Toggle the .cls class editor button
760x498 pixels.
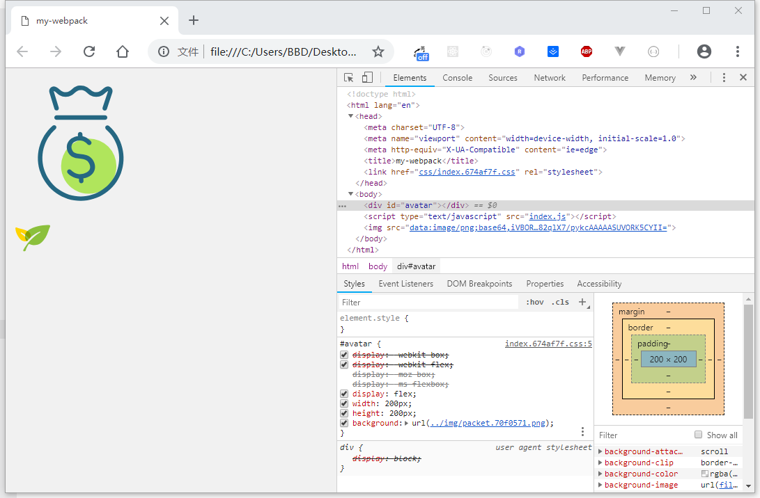(x=560, y=302)
